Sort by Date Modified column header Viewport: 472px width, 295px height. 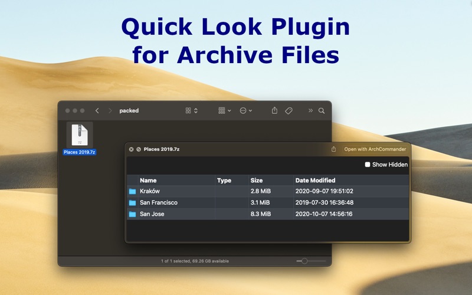coord(351,181)
